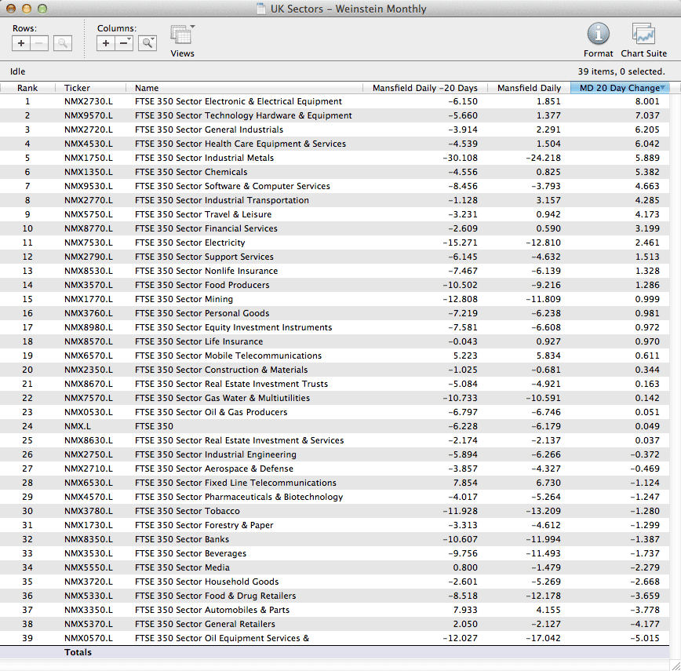This screenshot has width=681, height=671.
Task: Open the remove column minus dropdown
Action: (x=125, y=43)
